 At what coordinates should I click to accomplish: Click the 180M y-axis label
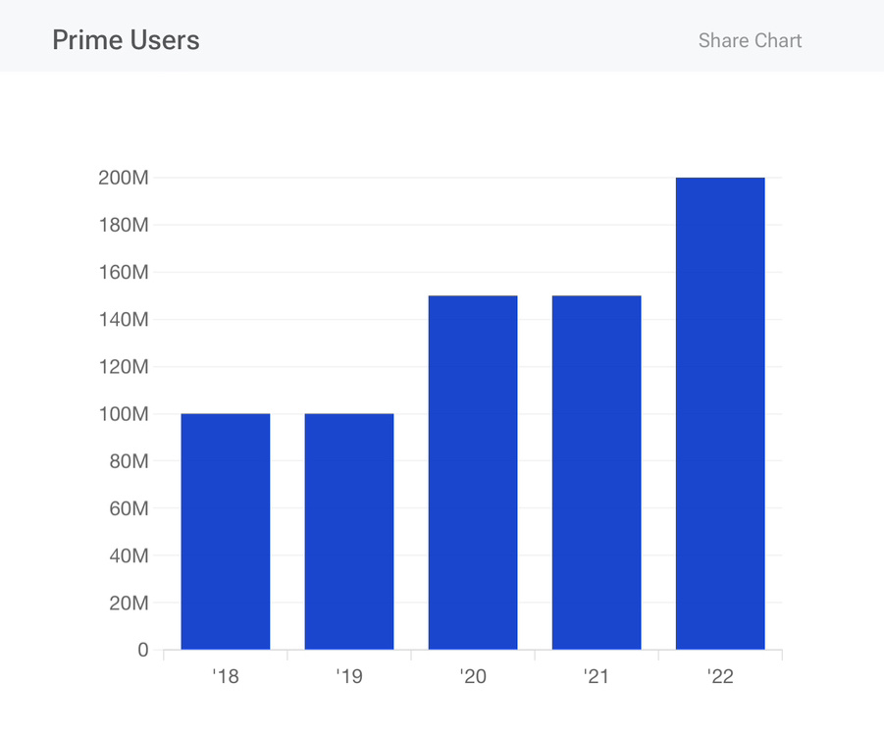click(x=124, y=225)
